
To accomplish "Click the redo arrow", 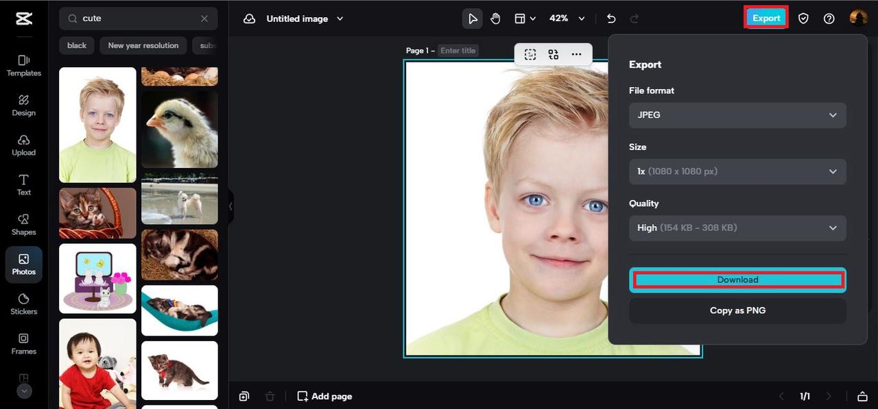I will [x=634, y=18].
